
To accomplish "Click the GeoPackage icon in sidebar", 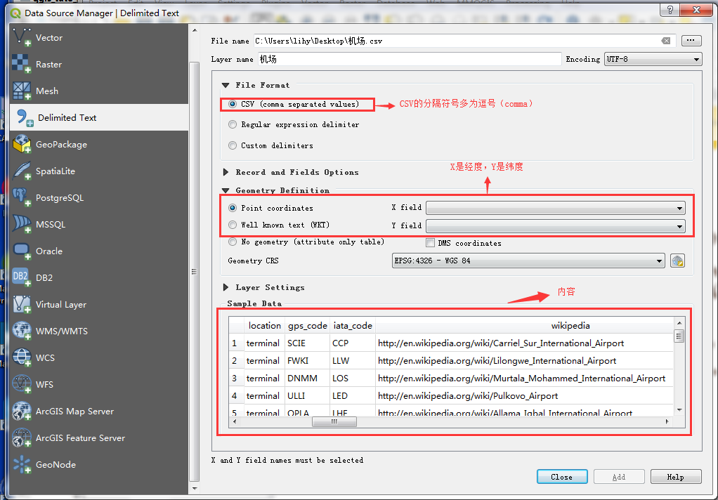I will 22,145.
